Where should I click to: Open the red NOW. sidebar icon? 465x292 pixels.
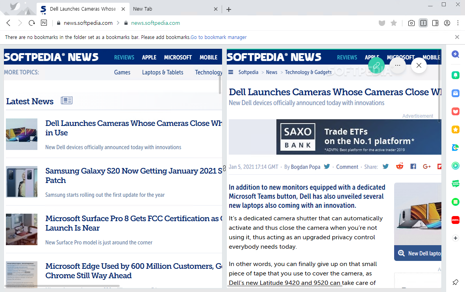456,220
